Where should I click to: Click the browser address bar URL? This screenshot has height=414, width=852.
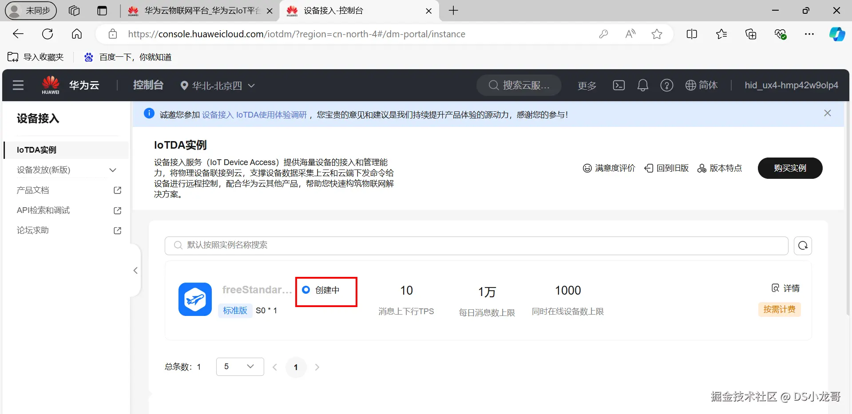(297, 34)
